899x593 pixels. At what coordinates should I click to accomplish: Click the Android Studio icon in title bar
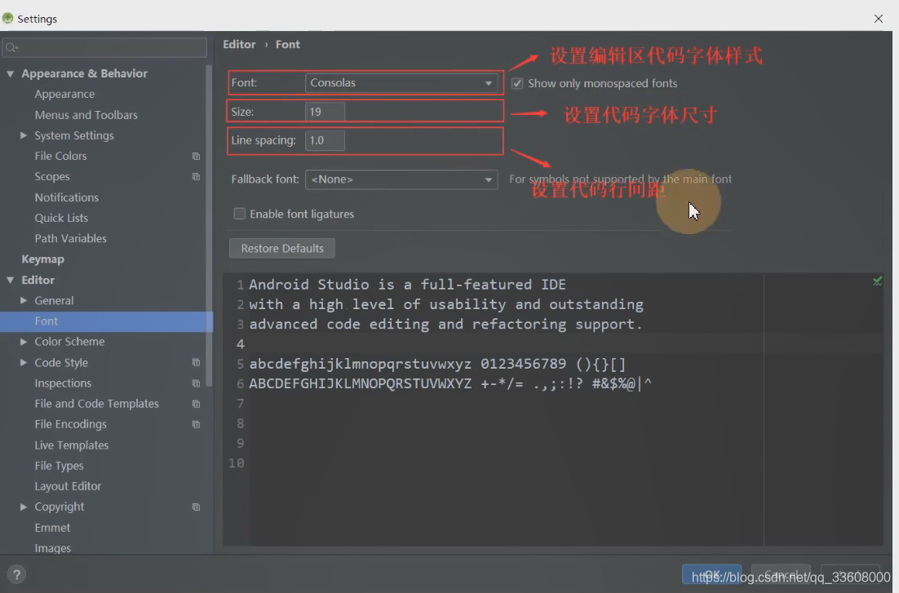(7, 18)
